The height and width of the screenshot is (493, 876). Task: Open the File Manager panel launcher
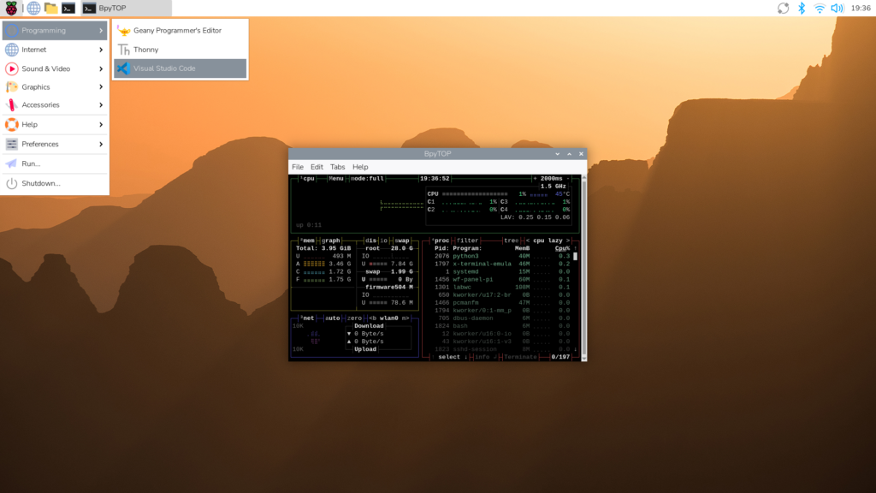50,8
